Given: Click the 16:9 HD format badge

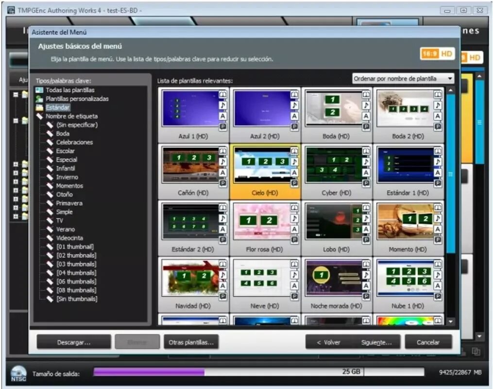Looking at the screenshot, I should [437, 54].
